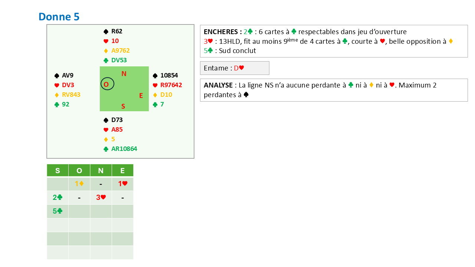Click the heart symbol in the Entame box
Viewport: 475px width, 267px height.
(x=242, y=68)
